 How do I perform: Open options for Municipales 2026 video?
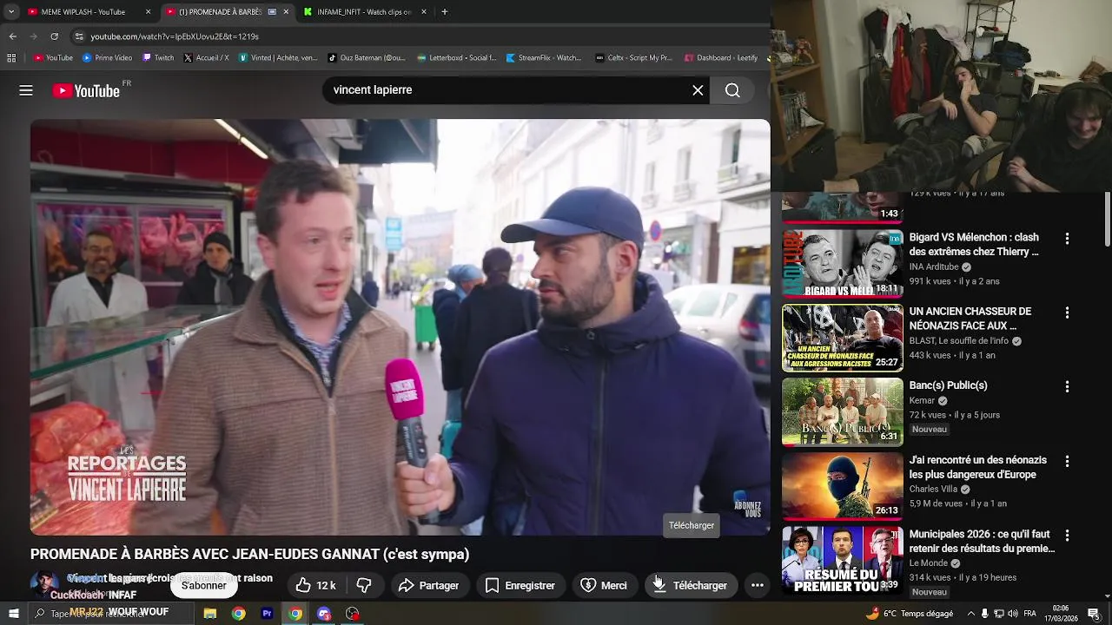tap(1067, 536)
